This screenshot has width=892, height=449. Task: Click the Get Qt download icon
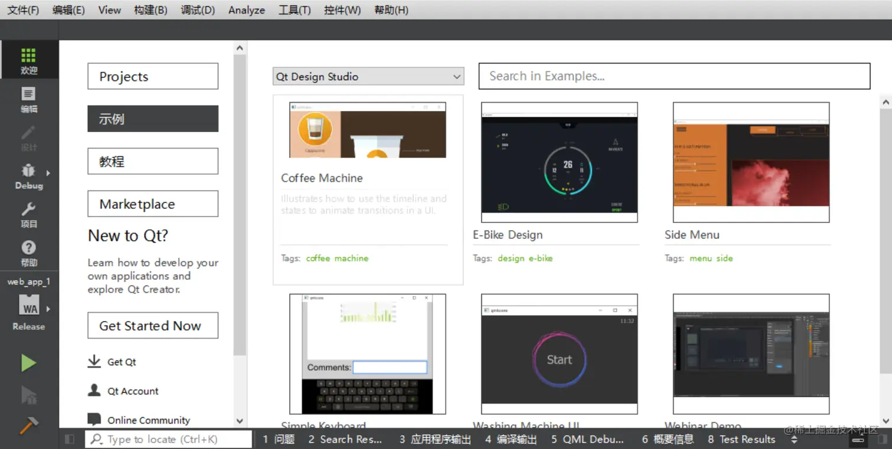tap(94, 362)
